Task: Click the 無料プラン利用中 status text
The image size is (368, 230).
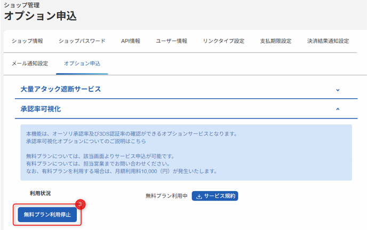Action: [x=166, y=196]
